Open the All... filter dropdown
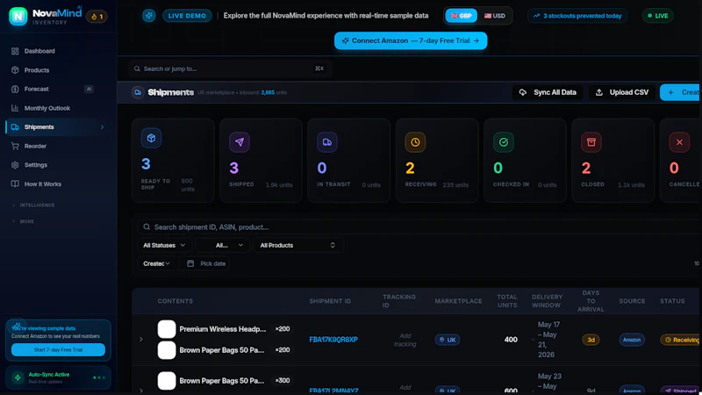The width and height of the screenshot is (702, 395). [223, 245]
